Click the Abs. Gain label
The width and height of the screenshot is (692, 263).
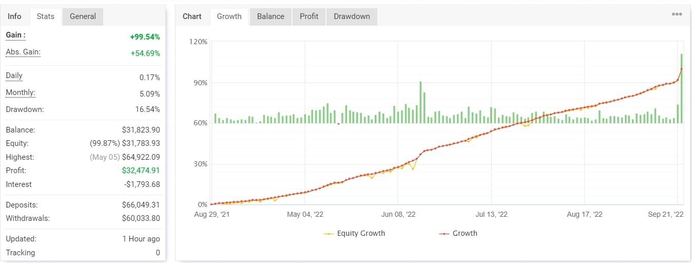23,52
